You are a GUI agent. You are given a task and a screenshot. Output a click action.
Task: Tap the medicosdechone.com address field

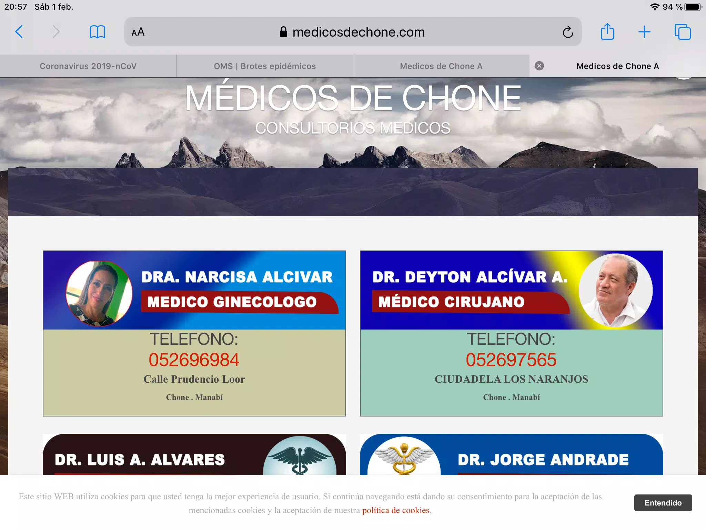click(353, 32)
